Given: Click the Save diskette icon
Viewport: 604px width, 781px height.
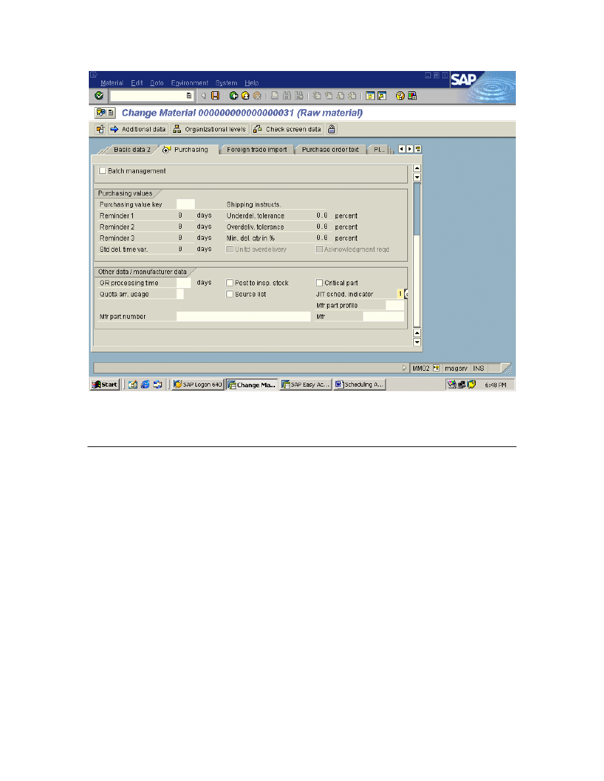Looking at the screenshot, I should 215,96.
